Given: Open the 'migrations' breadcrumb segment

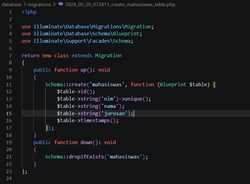Looking at the screenshot, I should [x=39, y=5].
